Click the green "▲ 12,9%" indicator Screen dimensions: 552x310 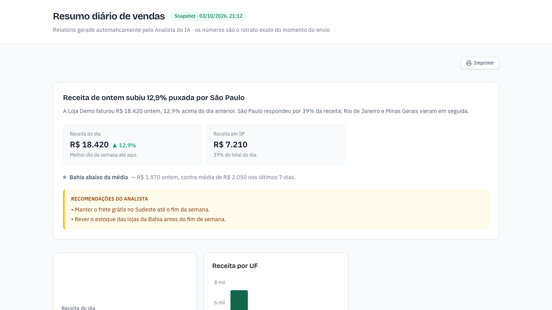124,145
